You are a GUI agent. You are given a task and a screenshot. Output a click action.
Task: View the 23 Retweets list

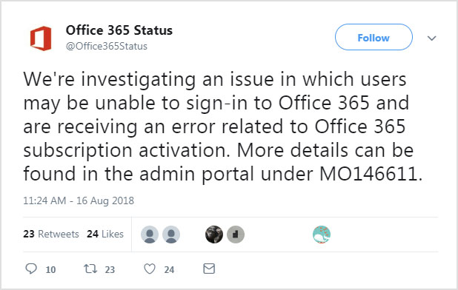tap(51, 234)
